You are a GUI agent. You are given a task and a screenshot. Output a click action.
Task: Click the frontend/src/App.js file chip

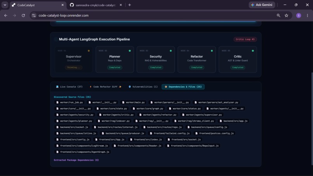pos(110,139)
